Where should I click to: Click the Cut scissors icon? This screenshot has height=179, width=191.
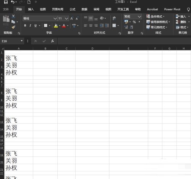coord(13,16)
